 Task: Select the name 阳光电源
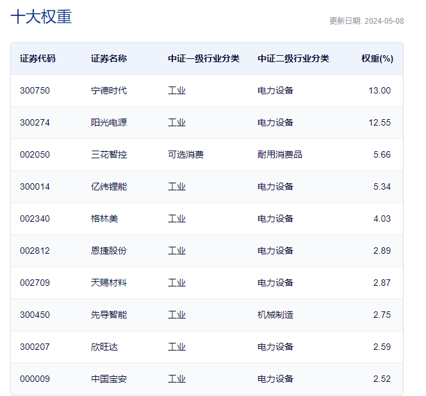pos(109,122)
